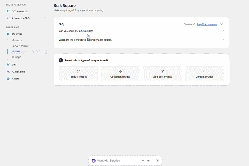The width and height of the screenshot is (249, 166).
Task: Click the Content images label
Action: pos(204,77)
